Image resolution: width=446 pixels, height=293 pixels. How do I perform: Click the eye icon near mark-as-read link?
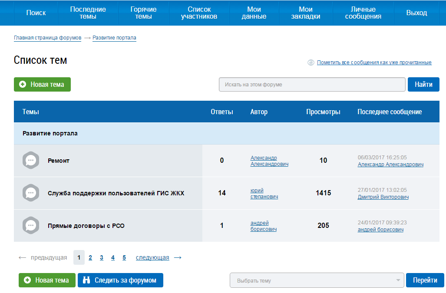(x=311, y=63)
